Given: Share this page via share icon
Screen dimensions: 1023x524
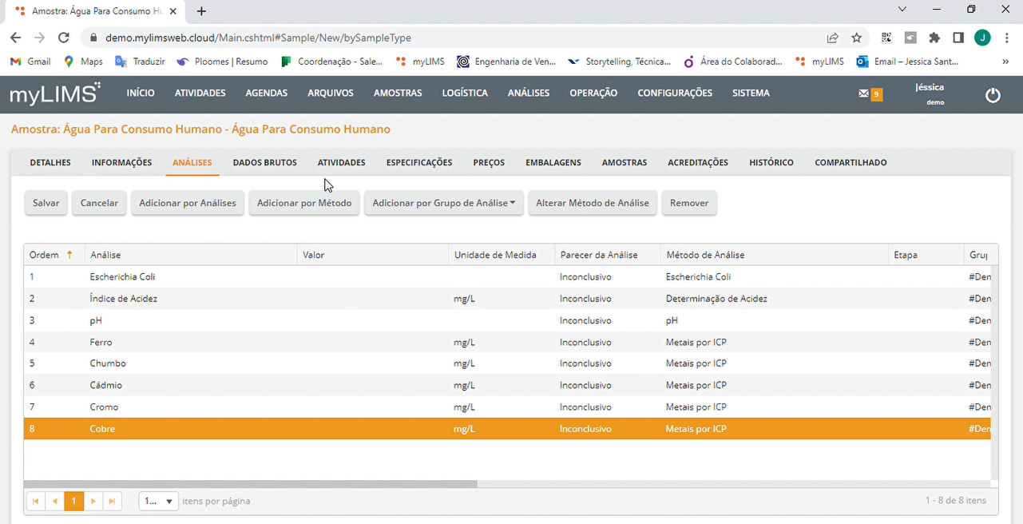Looking at the screenshot, I should tap(833, 38).
